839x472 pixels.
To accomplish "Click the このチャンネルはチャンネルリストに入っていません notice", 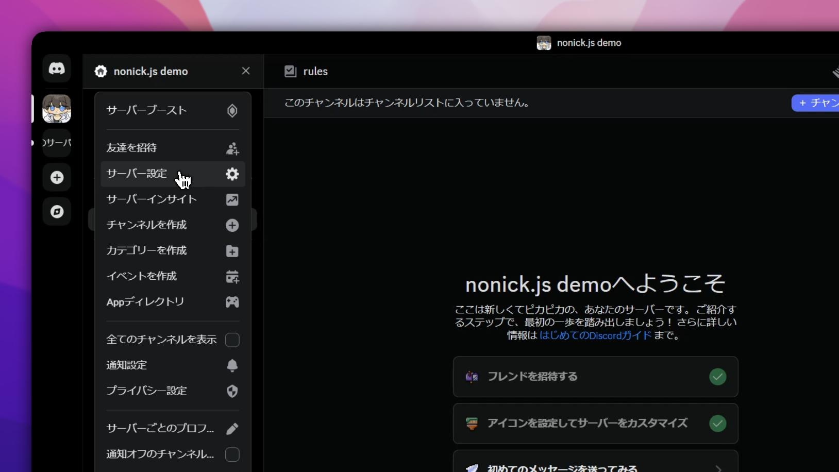I will coord(408,103).
